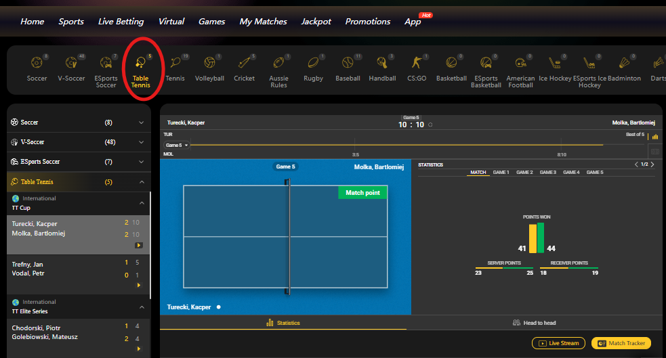Open the Handball sport icon
This screenshot has width=666, height=358.
click(x=382, y=69)
